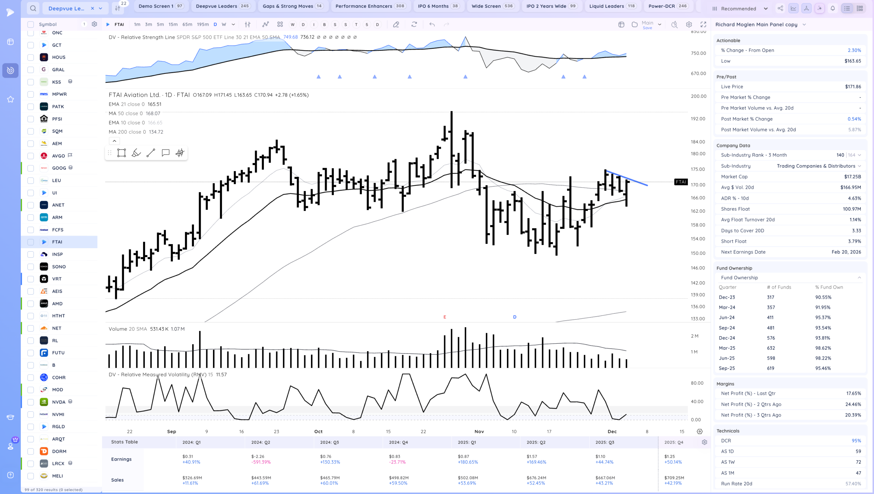Select FTAI row in watchlist
This screenshot has width=874, height=494.
coord(57,242)
